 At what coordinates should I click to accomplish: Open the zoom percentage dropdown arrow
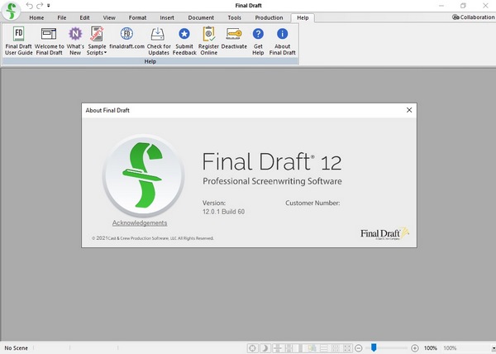pyautogui.click(x=494, y=348)
